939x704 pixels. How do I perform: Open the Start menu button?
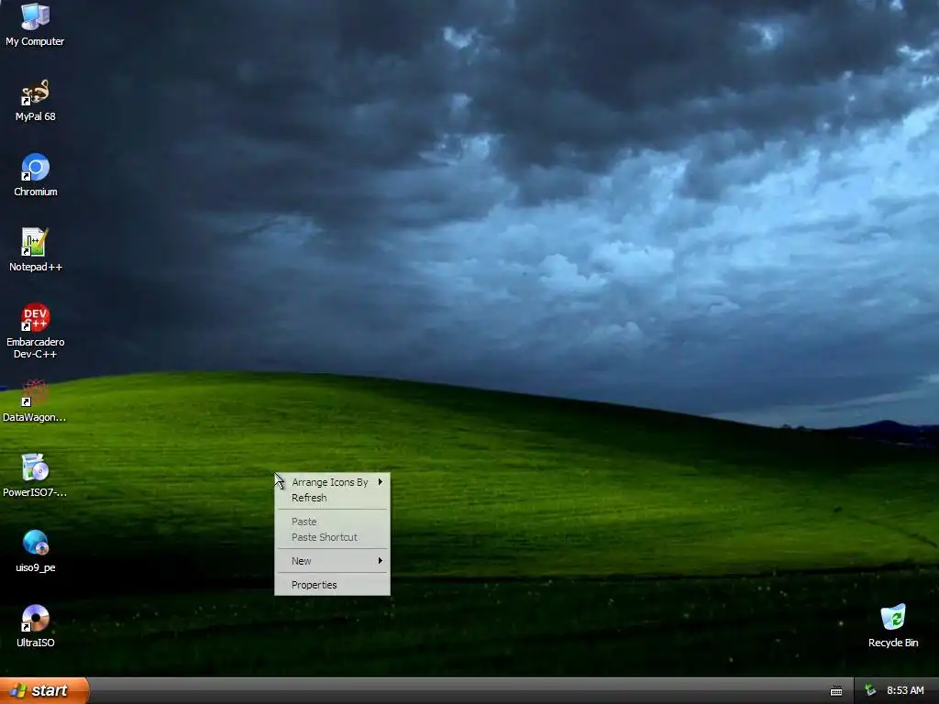pos(44,690)
